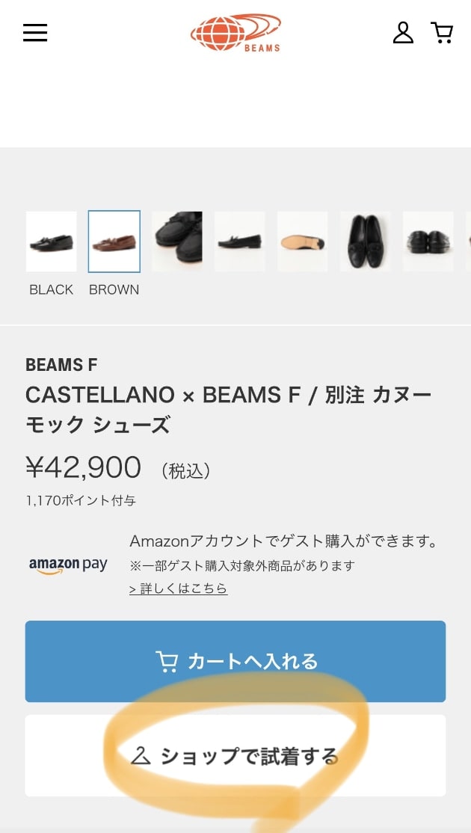Click the cart icon inside the blue button
471x833 pixels.
pyautogui.click(x=166, y=662)
